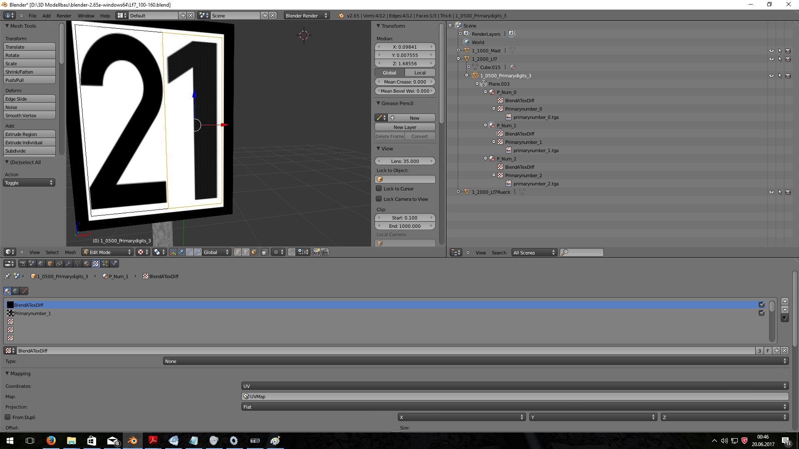The image size is (799, 449).
Task: Open the texture Type dropdown showing None
Action: click(476, 361)
